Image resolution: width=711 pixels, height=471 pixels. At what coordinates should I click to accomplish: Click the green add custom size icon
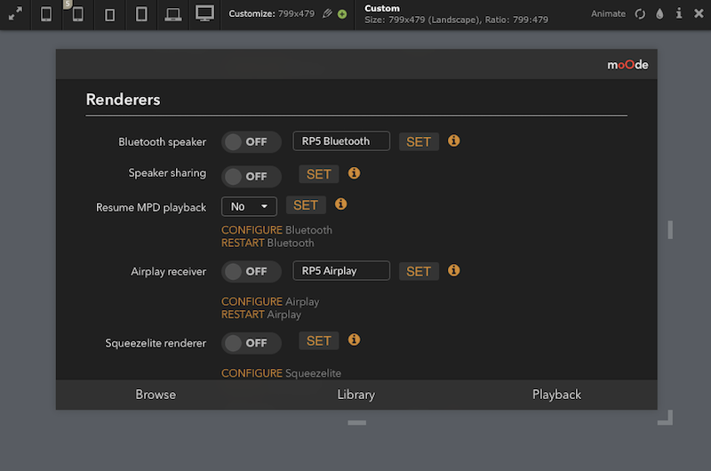pos(342,14)
